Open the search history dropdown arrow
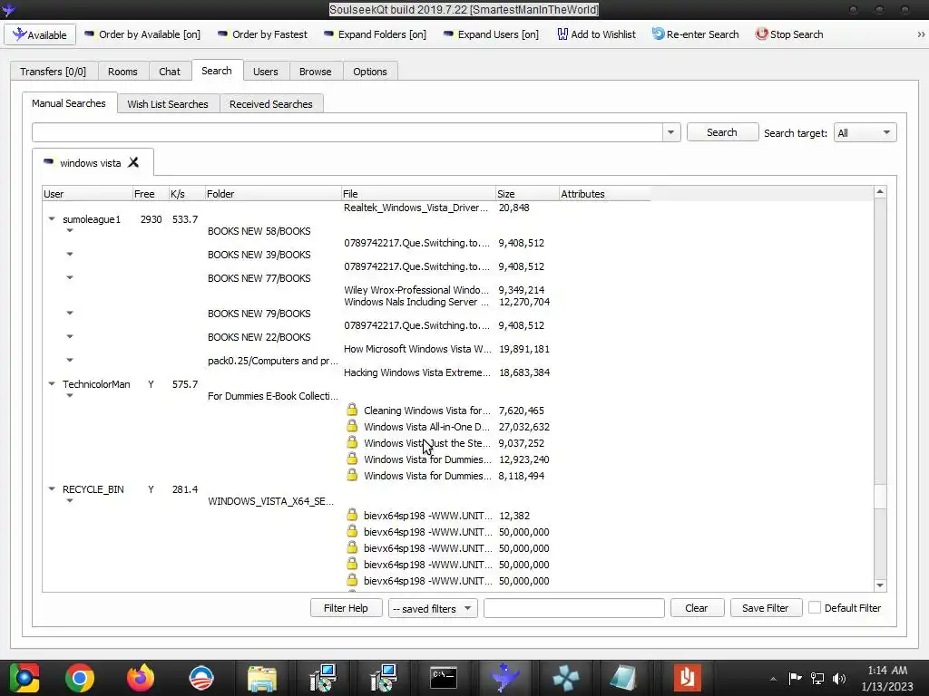The width and height of the screenshot is (929, 696). click(x=670, y=132)
